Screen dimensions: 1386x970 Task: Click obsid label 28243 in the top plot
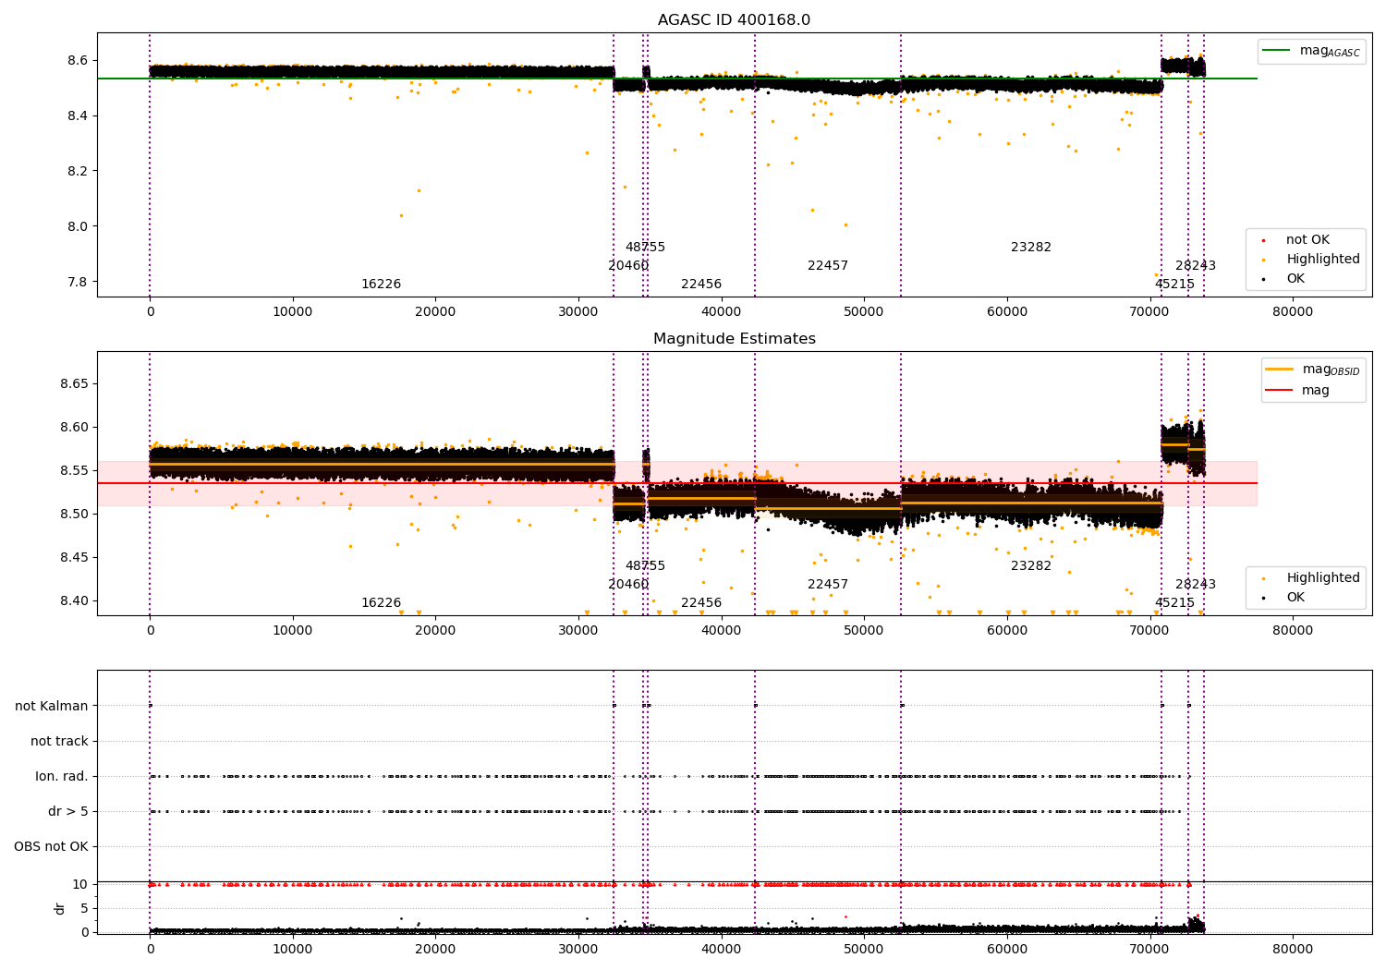coord(1196,266)
